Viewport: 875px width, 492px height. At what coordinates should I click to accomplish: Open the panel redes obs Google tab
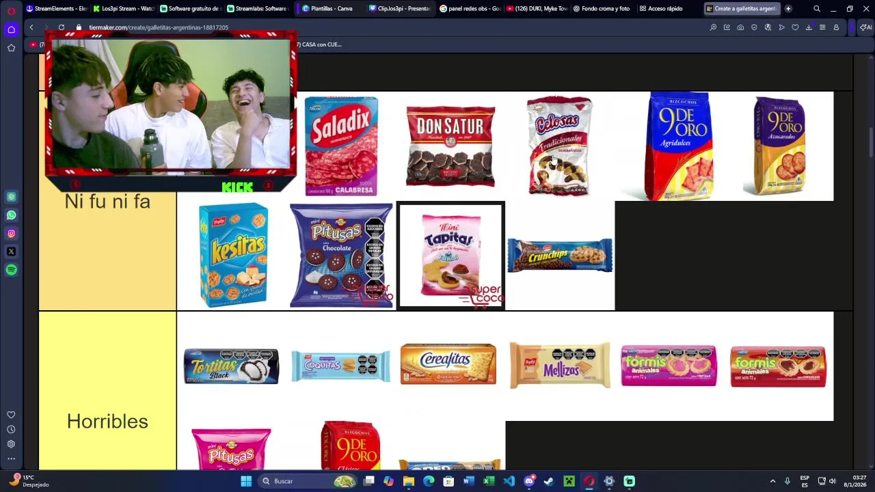click(x=471, y=9)
